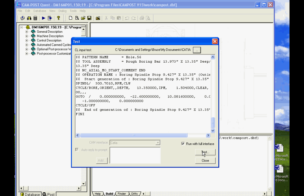Click the folder tools icon after save
The image size is (304, 196).
click(98, 18)
